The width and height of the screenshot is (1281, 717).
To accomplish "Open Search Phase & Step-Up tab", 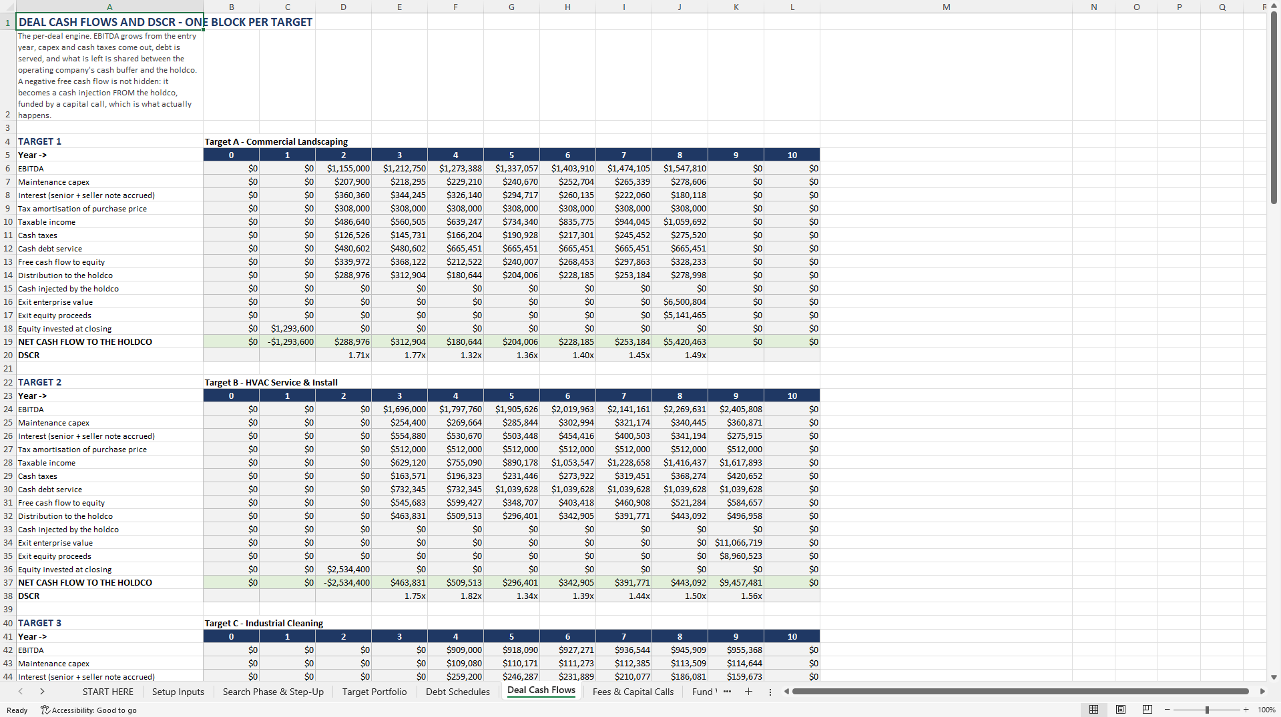I will [273, 692].
